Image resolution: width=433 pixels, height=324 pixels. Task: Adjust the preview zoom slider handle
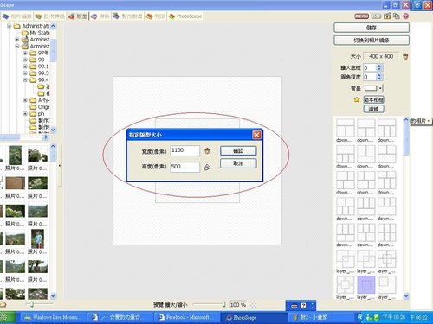(x=223, y=304)
